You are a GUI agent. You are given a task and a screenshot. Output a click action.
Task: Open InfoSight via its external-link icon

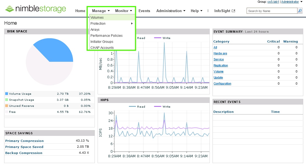[233, 11]
